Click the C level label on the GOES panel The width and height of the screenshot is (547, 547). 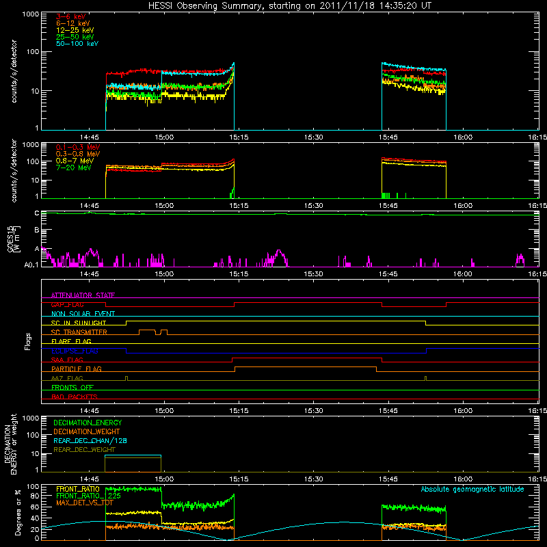[x=37, y=213]
